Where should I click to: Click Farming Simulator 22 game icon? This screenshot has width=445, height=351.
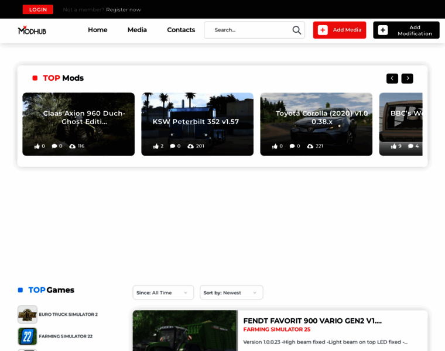[28, 336]
